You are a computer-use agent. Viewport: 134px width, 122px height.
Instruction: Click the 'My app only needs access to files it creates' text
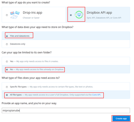pyautogui.click(x=37, y=61)
